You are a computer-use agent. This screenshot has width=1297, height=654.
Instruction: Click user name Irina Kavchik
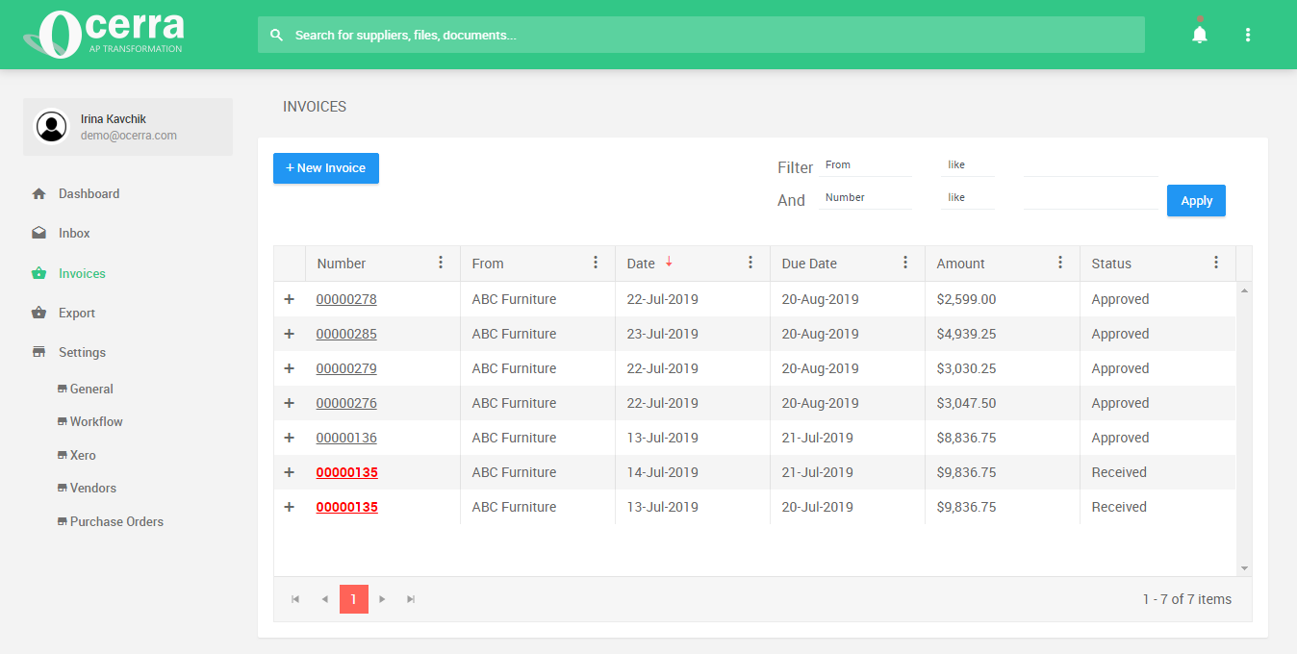click(114, 119)
